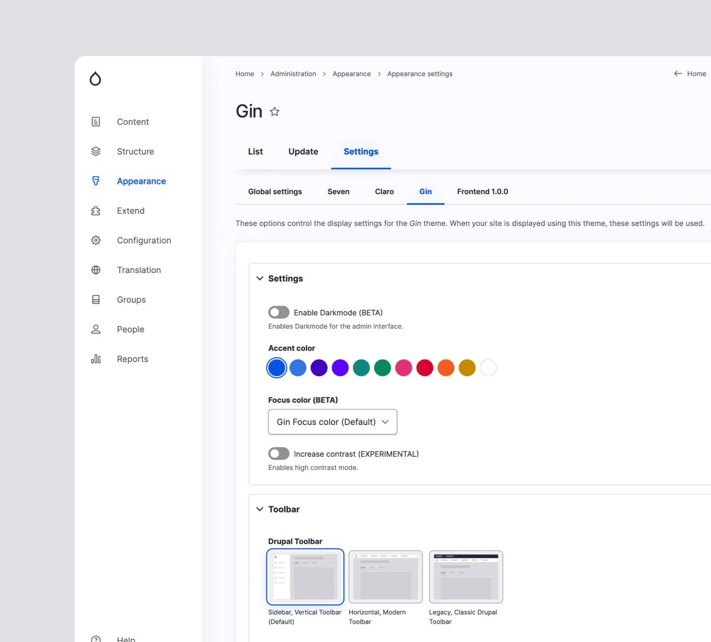
Task: Open the Claro theme settings tab
Action: coord(384,192)
